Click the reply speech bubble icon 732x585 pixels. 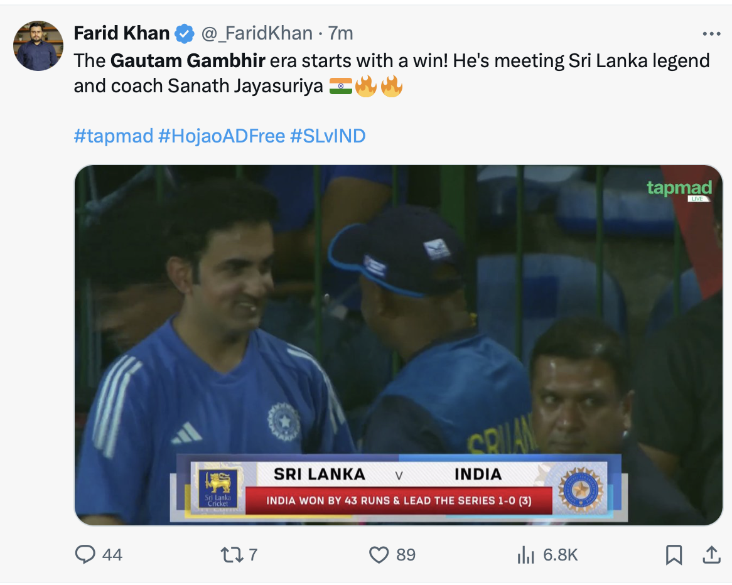85,554
